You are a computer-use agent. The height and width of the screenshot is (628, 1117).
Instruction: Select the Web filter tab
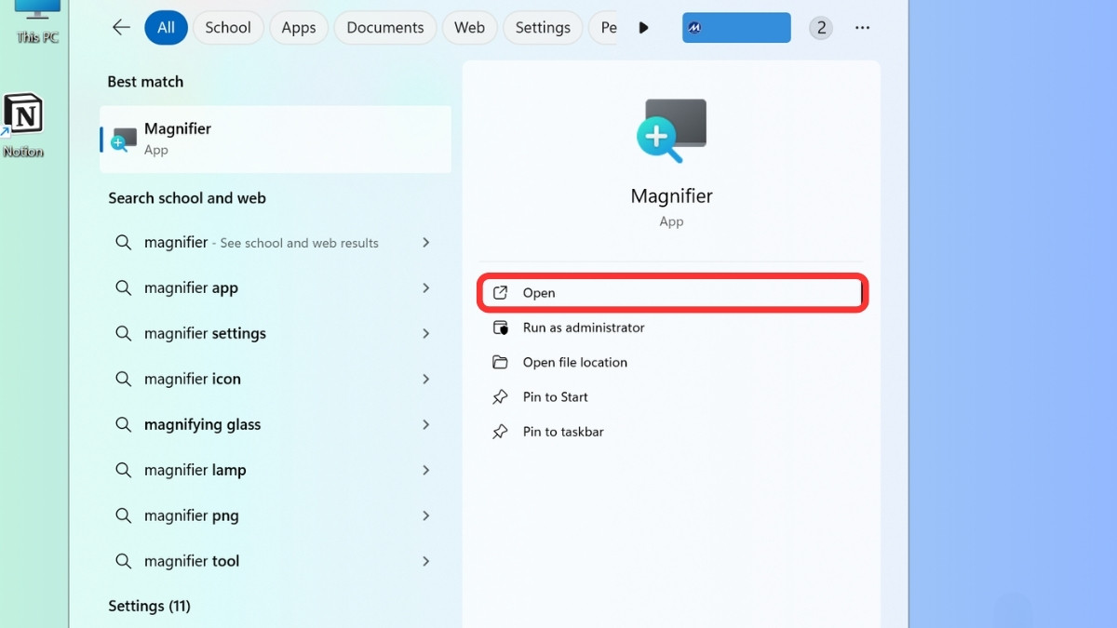[x=469, y=28]
